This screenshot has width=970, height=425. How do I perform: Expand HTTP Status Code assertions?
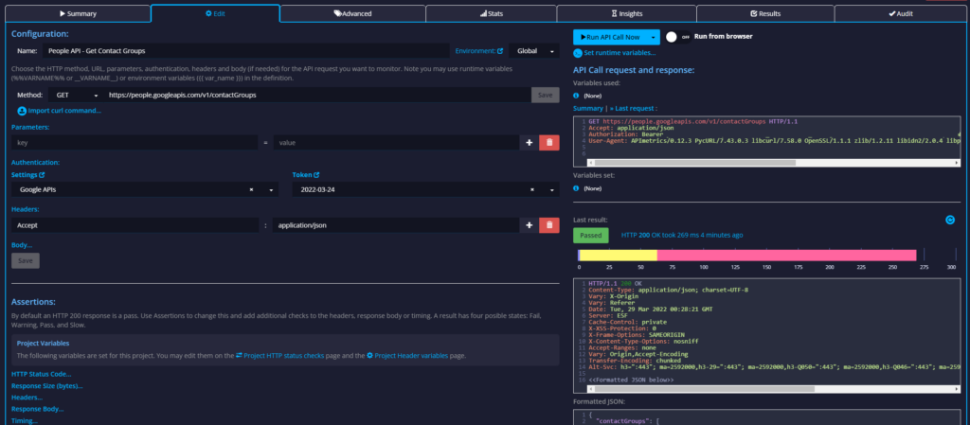(41, 374)
